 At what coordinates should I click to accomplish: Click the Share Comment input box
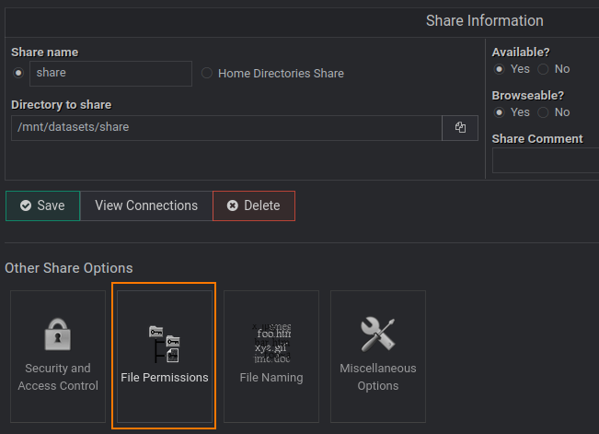[545, 161]
